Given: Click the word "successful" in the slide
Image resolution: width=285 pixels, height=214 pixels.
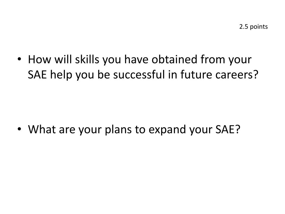Looking at the screenshot, I should pos(139,75).
